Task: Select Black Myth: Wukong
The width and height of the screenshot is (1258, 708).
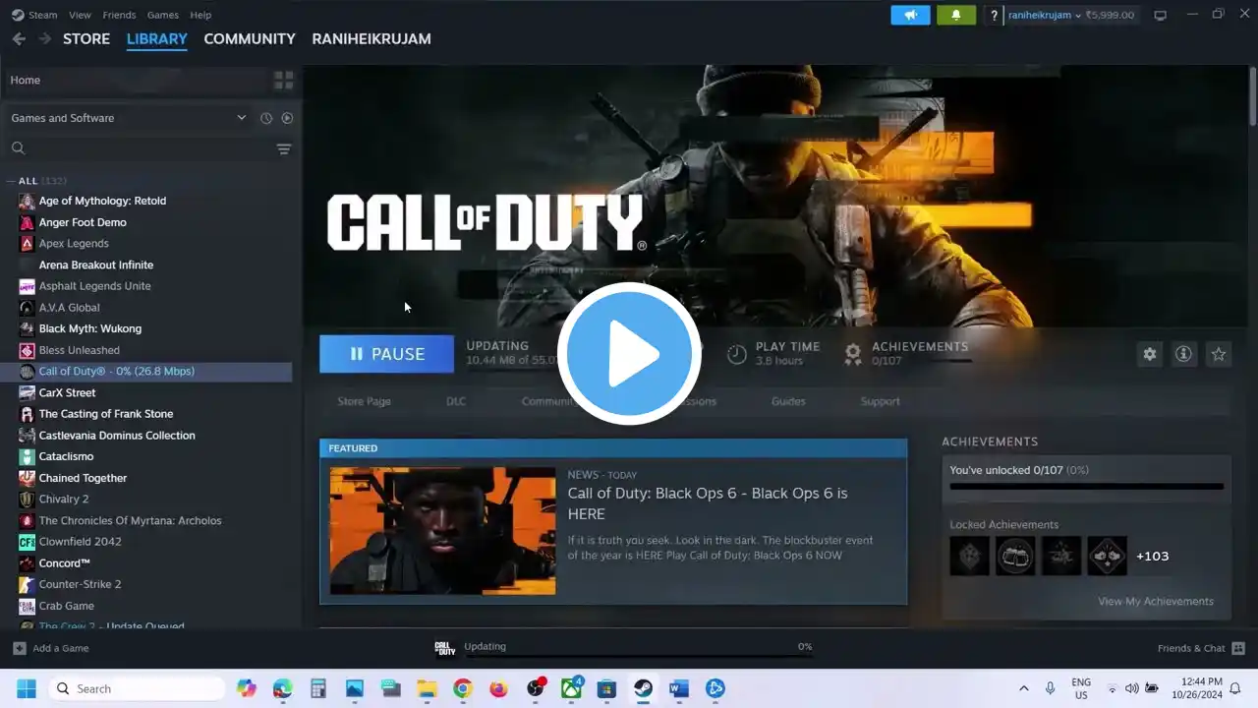Action: [90, 328]
